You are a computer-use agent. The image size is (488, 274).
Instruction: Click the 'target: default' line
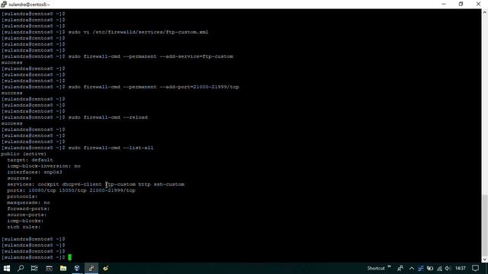coord(30,160)
